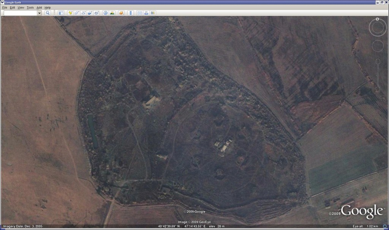Click the N north-up compass button
Image resolution: width=389 pixels, height=230 pixels.
pos(377,19)
